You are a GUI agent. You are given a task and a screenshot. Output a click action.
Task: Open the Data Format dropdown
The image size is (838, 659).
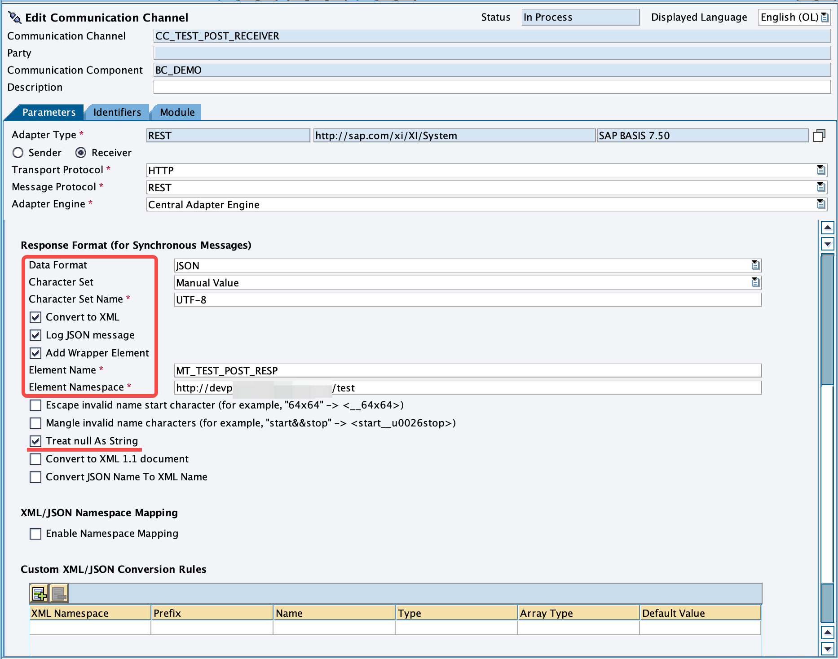[755, 265]
